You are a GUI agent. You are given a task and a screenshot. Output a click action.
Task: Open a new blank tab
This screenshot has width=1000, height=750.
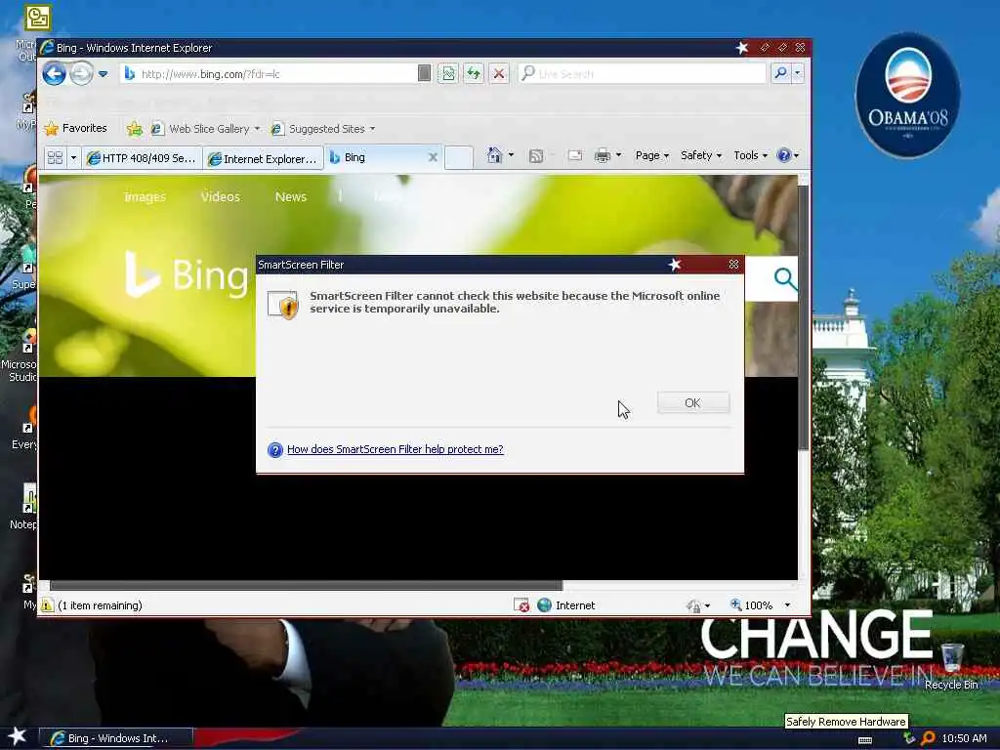click(x=459, y=157)
